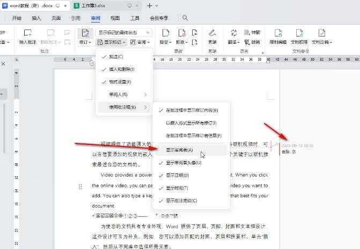This screenshot has height=249, width=360.
Task: Open the markup display state dropdown (显示标记的最终状态)
Action: [x=124, y=33]
